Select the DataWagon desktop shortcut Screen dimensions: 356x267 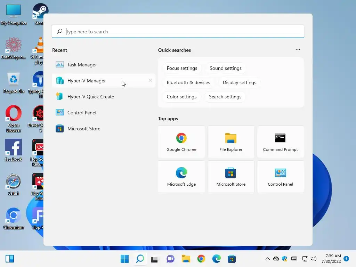(14, 48)
